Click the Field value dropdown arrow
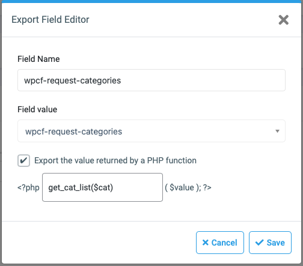 pyautogui.click(x=277, y=131)
